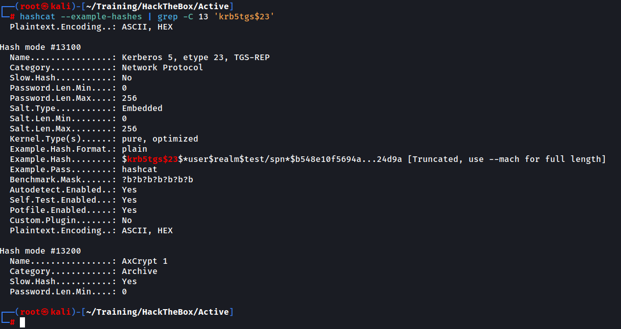This screenshot has height=329, width=621.
Task: Click the skull symbol in bottom prompt
Action: [x=45, y=312]
